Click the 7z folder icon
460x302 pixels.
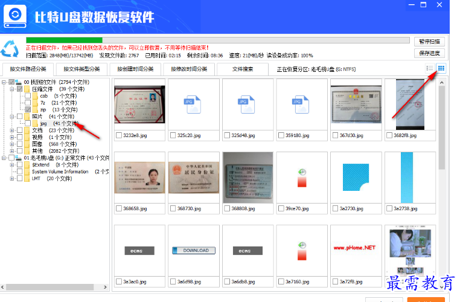click(35, 103)
